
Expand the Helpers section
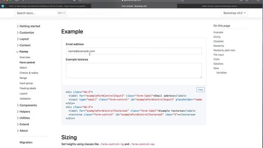click(23, 111)
